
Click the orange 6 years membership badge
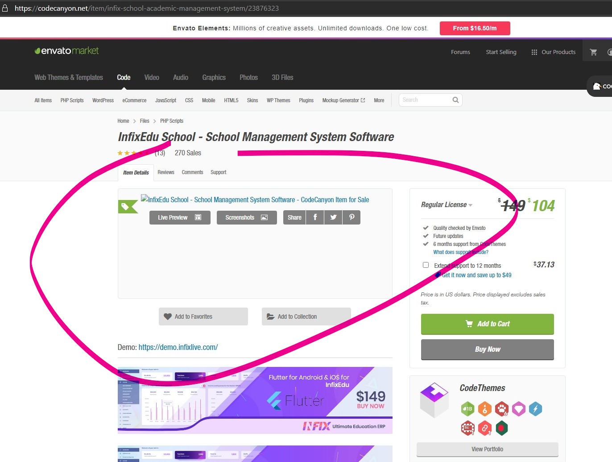[485, 408]
